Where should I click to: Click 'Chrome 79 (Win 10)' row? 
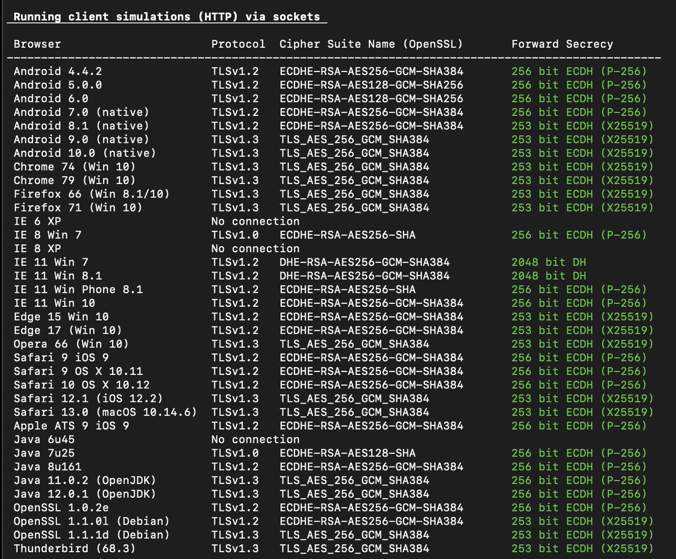coord(75,180)
